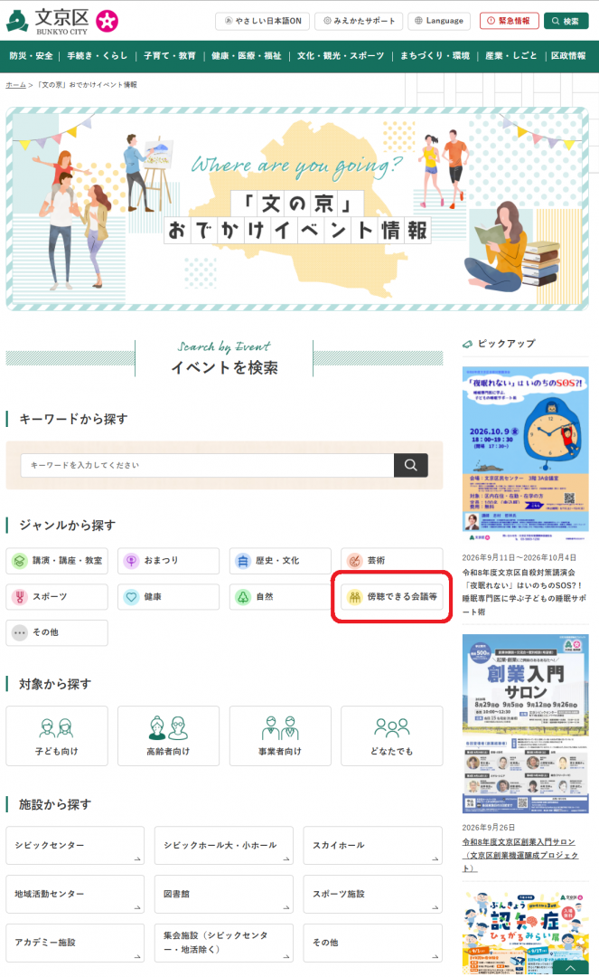599x977 pixels.
Task: Select その他 genre with dots icon
Action: coord(57,632)
